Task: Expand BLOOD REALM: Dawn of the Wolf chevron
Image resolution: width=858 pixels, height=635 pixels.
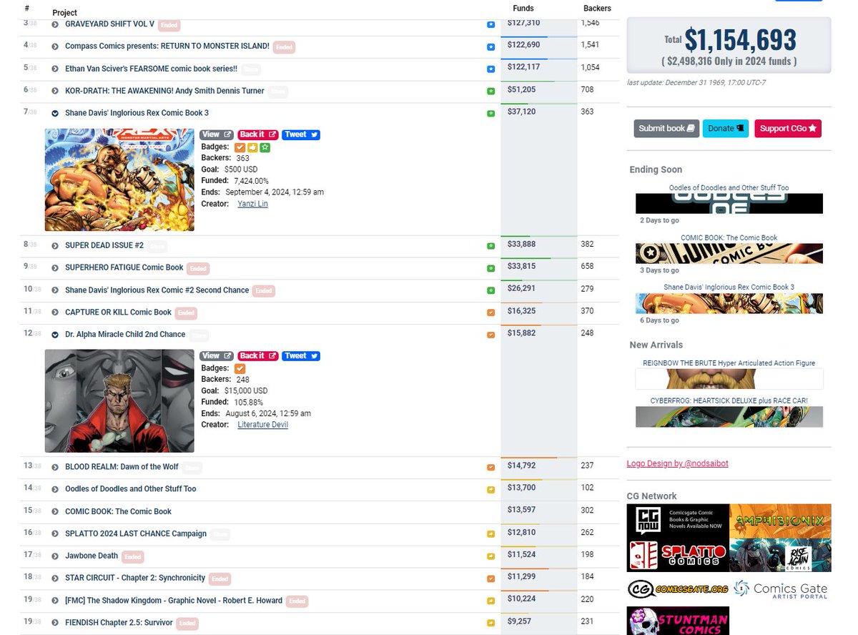Action: [55, 467]
